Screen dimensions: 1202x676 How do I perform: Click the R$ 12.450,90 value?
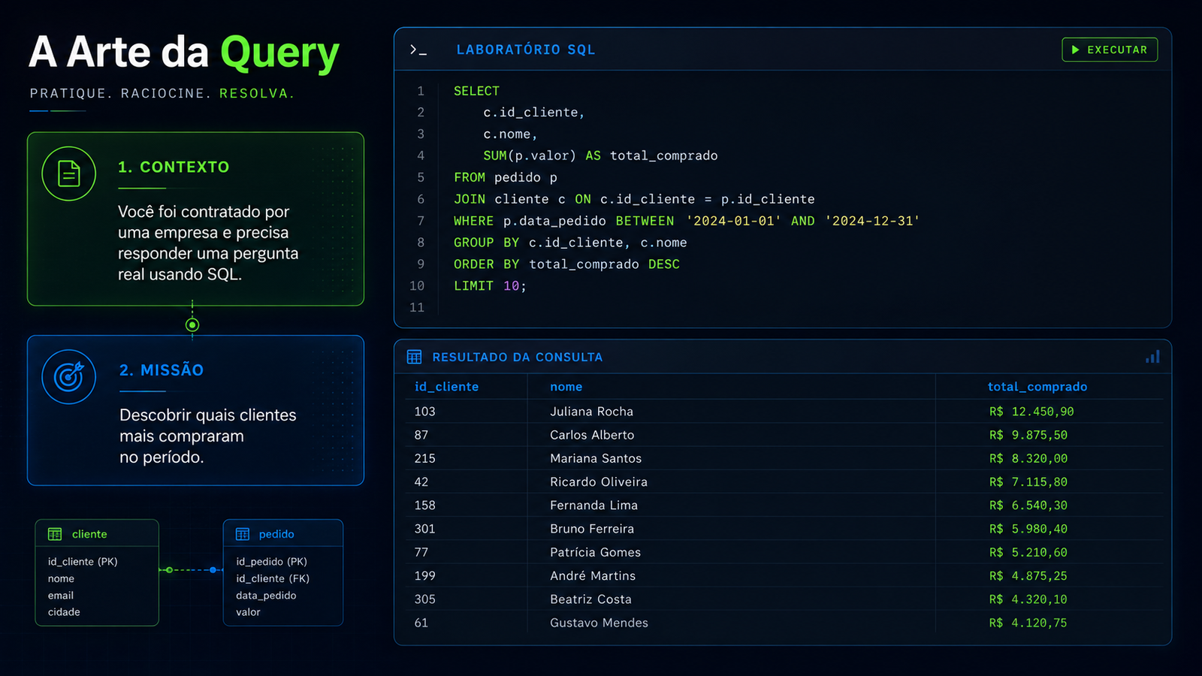pyautogui.click(x=1031, y=412)
